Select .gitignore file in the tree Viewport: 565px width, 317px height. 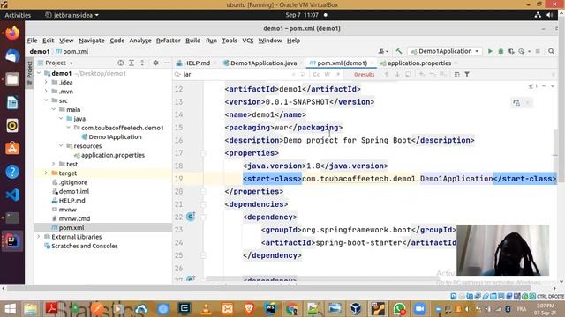(x=72, y=182)
